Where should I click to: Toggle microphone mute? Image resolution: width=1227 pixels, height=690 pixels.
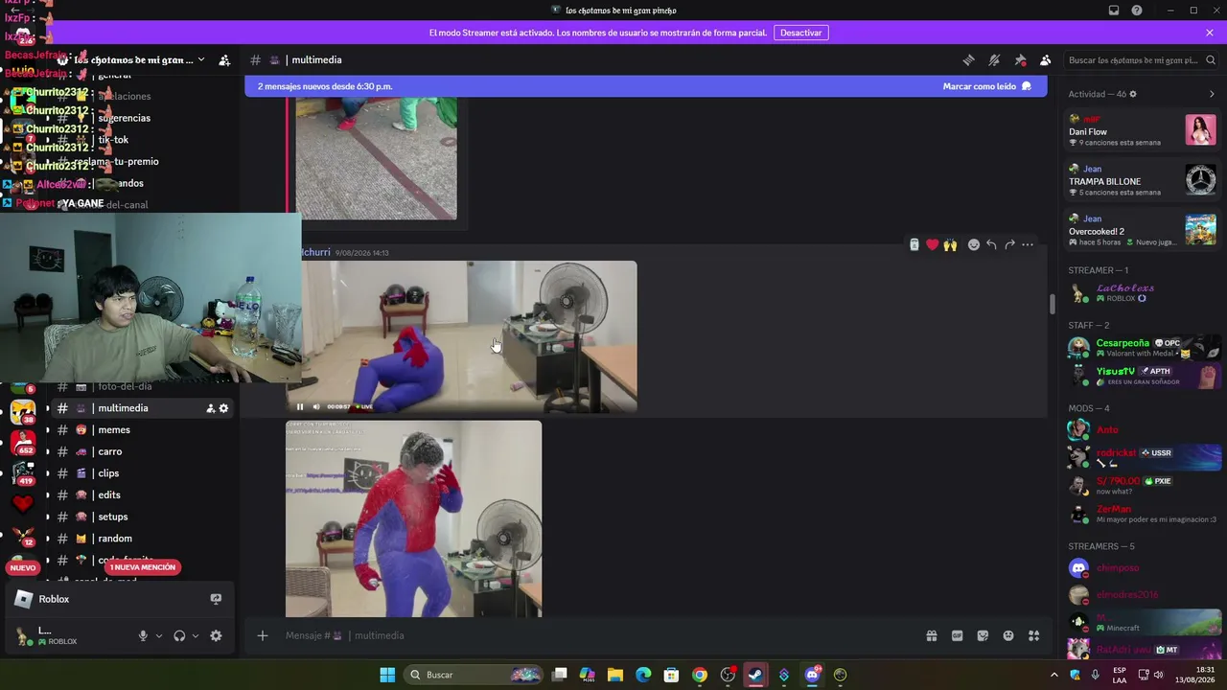coord(143,635)
